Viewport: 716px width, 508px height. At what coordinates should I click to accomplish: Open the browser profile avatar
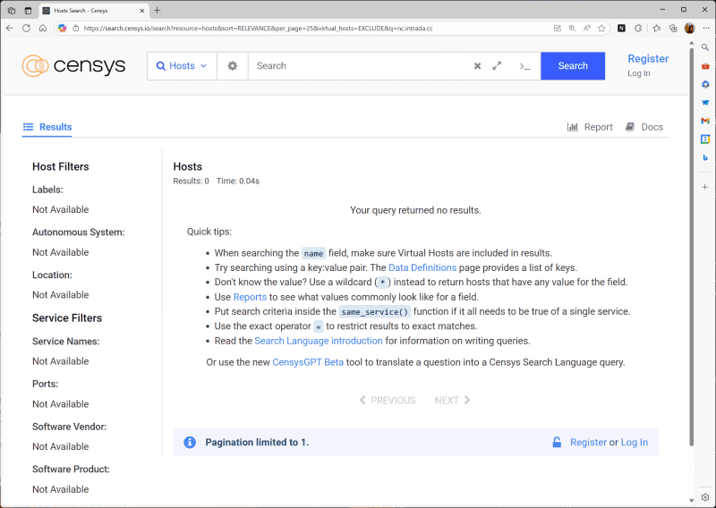[x=689, y=28]
